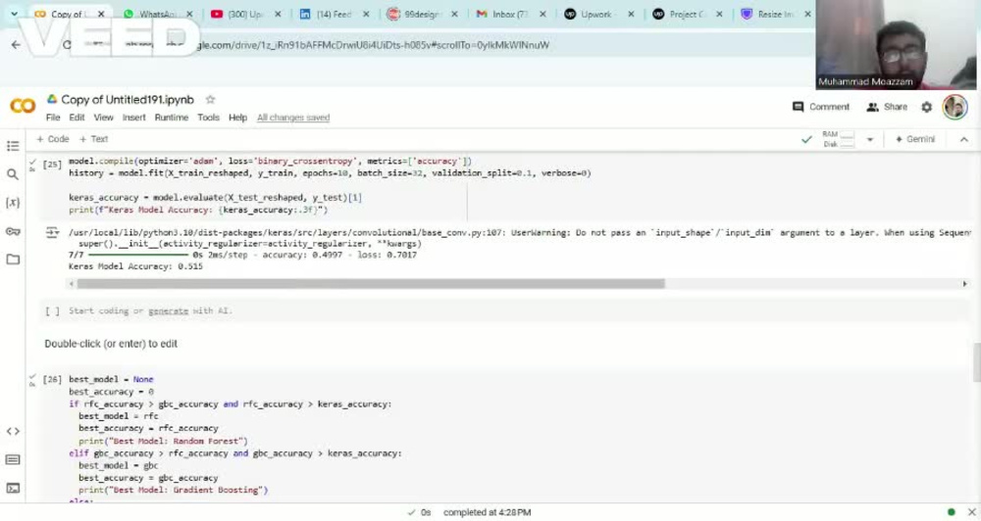Viewport: 981px width, 521px height.
Task: Close the bottom status bar
Action: (971, 512)
